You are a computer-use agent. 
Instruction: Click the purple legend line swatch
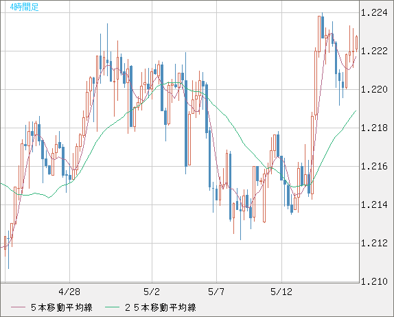[18, 307]
